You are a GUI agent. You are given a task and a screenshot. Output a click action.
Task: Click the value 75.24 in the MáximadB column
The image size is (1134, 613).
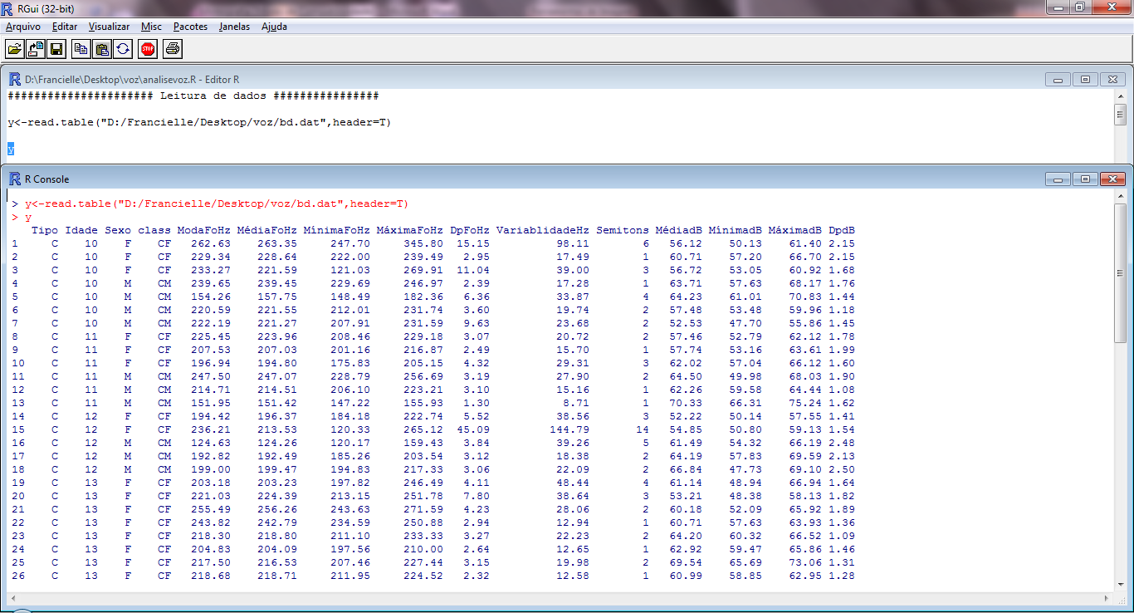click(805, 403)
